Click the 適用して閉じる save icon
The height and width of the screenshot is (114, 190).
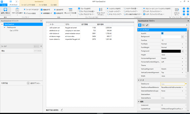(5, 10)
